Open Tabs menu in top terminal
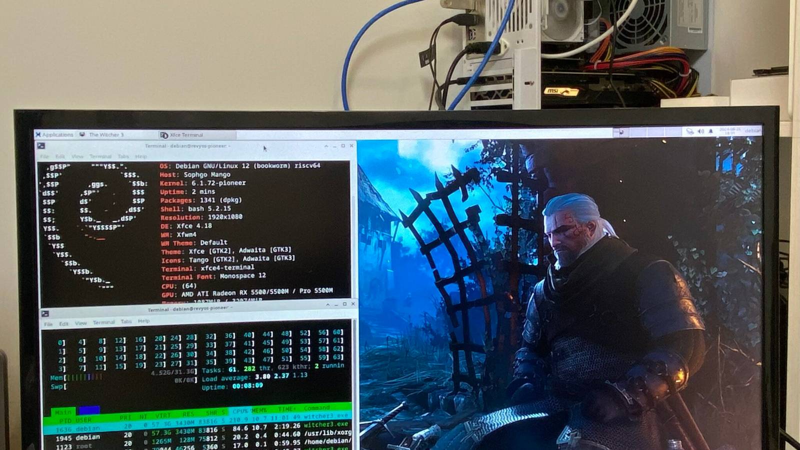Viewport: 800px width, 450px height. [x=123, y=156]
